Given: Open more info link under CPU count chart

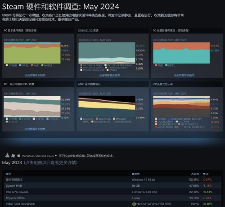Looking at the screenshot, I should tap(35, 129).
